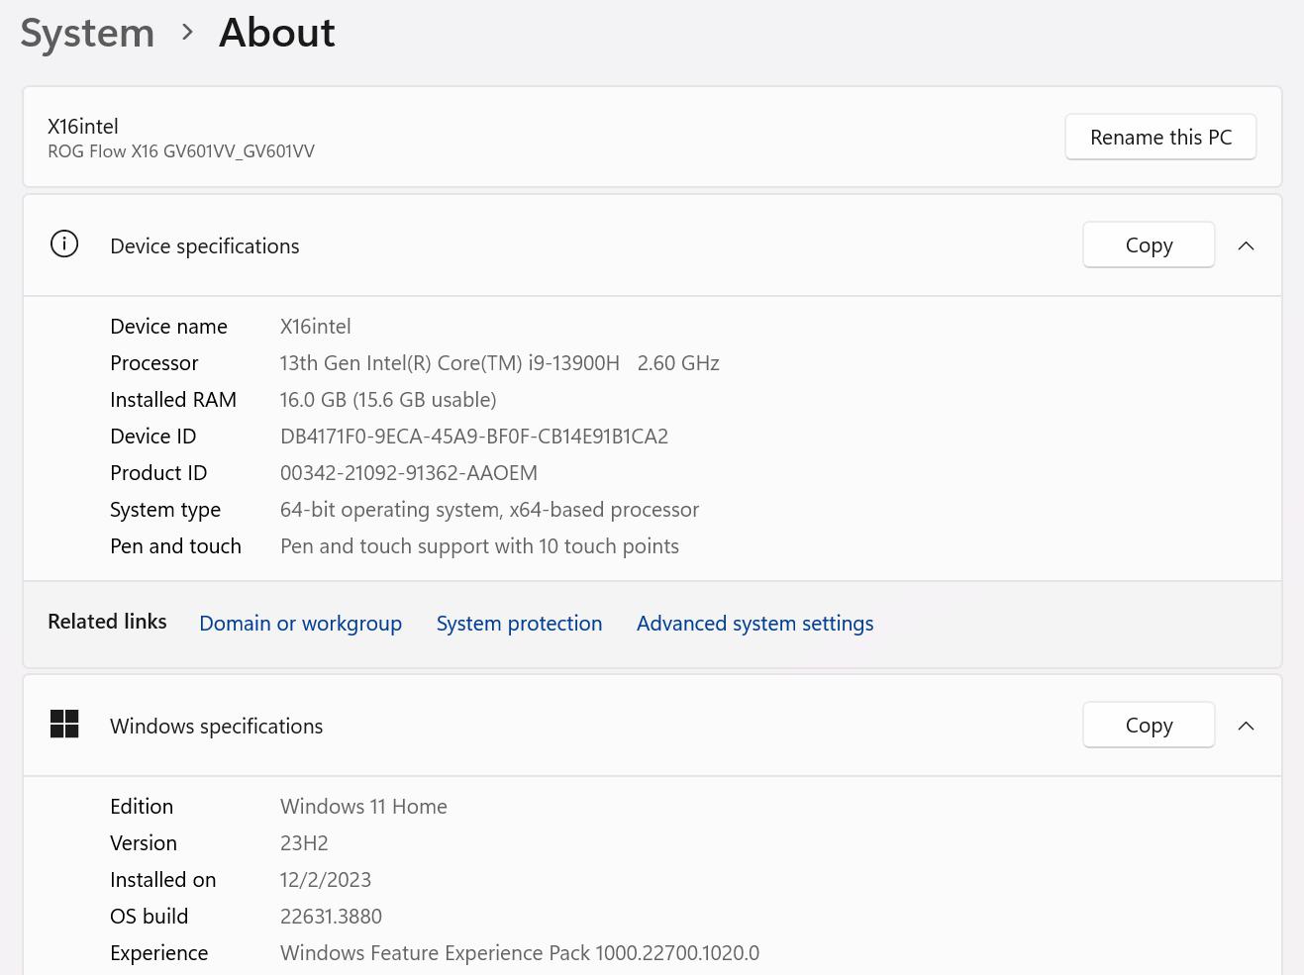The height and width of the screenshot is (975, 1304).
Task: Click the System type label
Action: [165, 509]
